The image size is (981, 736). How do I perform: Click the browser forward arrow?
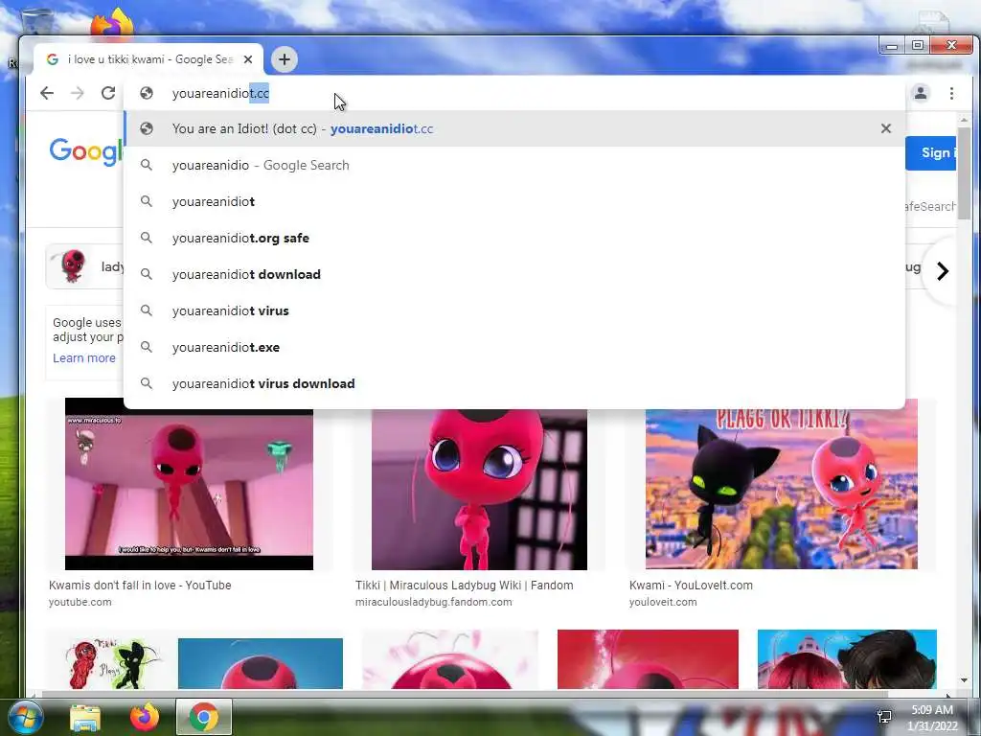tap(77, 93)
